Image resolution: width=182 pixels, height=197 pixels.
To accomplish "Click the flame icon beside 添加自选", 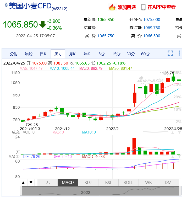I will tap(112, 7).
